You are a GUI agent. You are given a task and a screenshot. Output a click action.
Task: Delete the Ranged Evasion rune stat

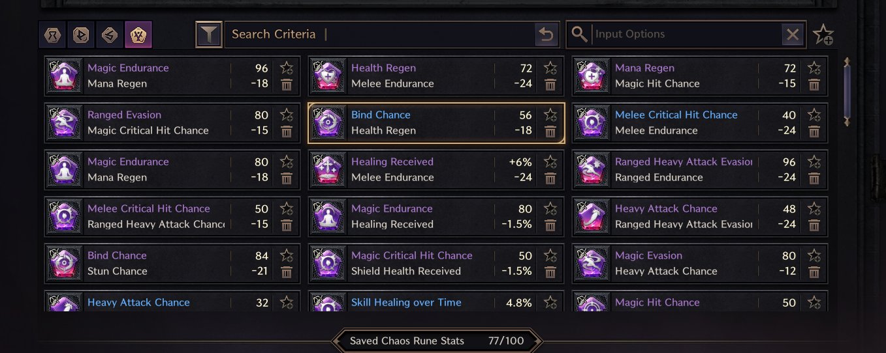pos(286,131)
